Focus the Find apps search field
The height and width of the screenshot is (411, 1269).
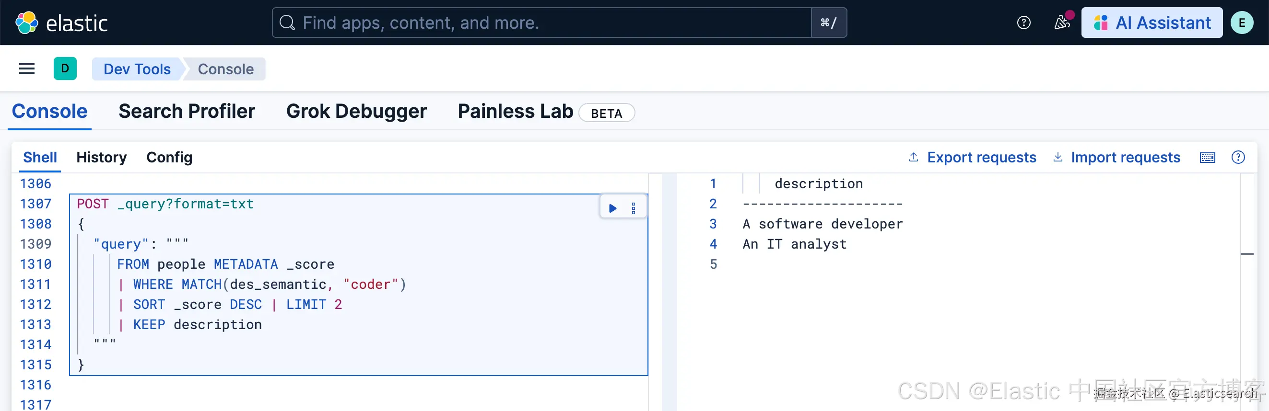click(x=542, y=23)
